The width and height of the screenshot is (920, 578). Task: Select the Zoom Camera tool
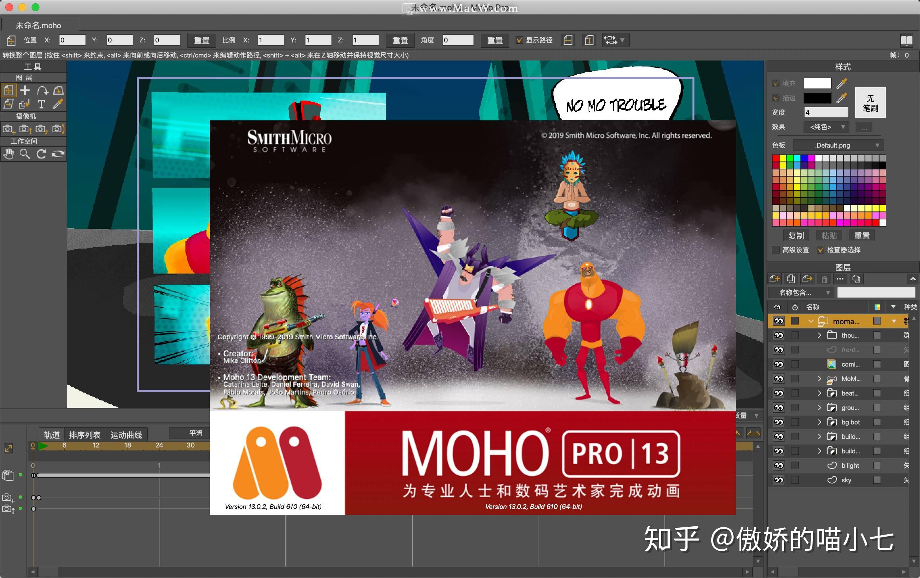click(25, 129)
